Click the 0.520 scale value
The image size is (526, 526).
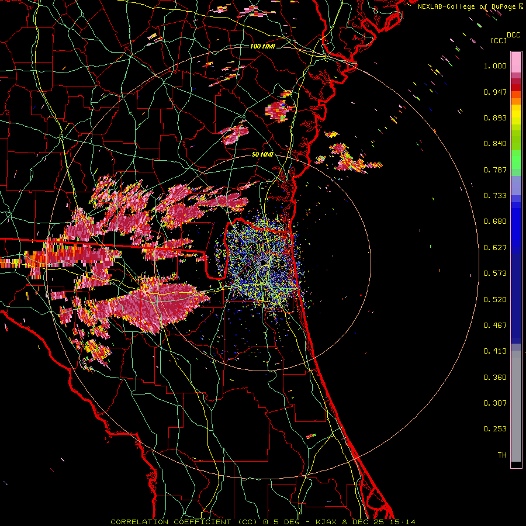click(x=495, y=300)
